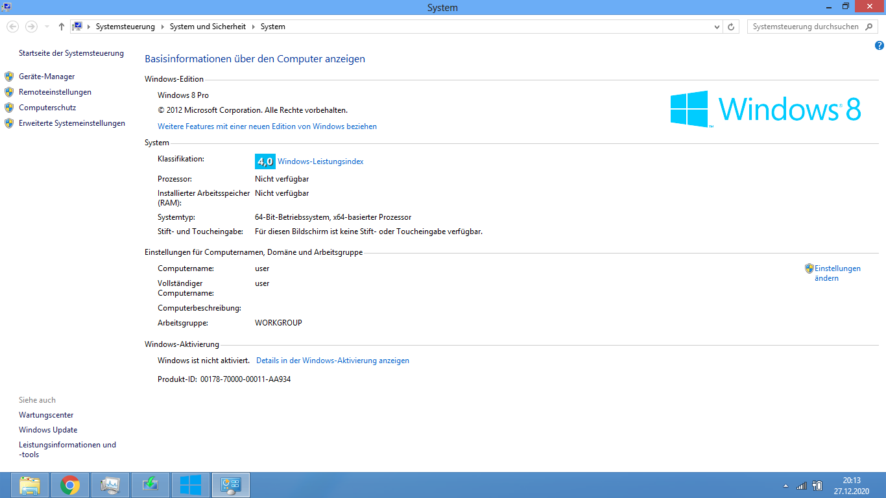This screenshot has height=498, width=886.
Task: Click shield icon beside Einstellungen ändern
Action: click(809, 268)
